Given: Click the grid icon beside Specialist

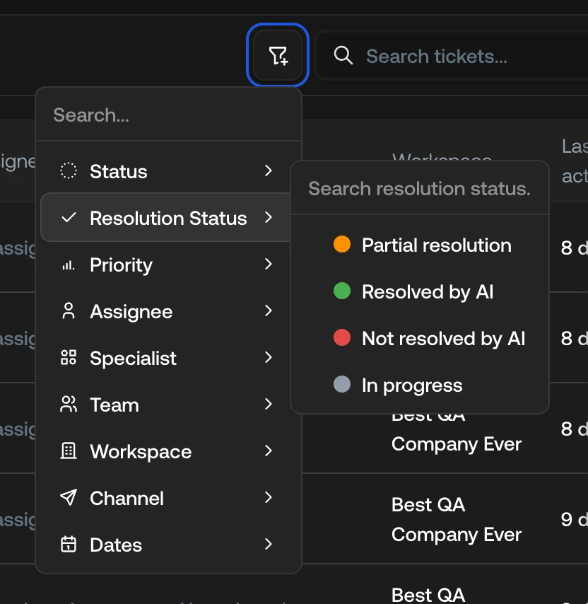Looking at the screenshot, I should [69, 357].
